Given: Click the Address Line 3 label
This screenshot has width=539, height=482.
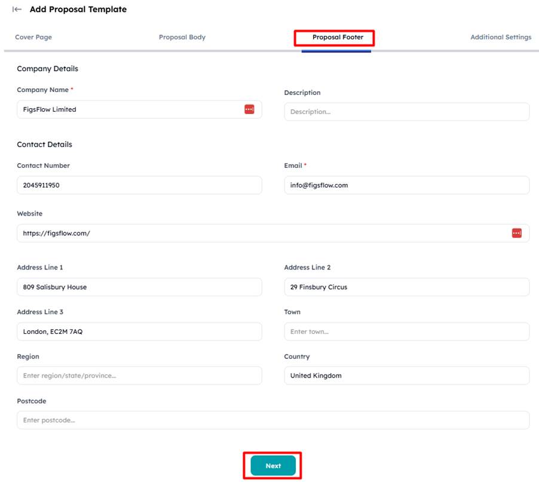Looking at the screenshot, I should (x=40, y=312).
